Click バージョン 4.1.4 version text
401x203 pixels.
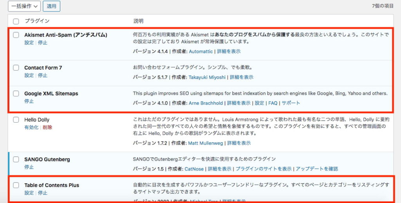pos(150,51)
